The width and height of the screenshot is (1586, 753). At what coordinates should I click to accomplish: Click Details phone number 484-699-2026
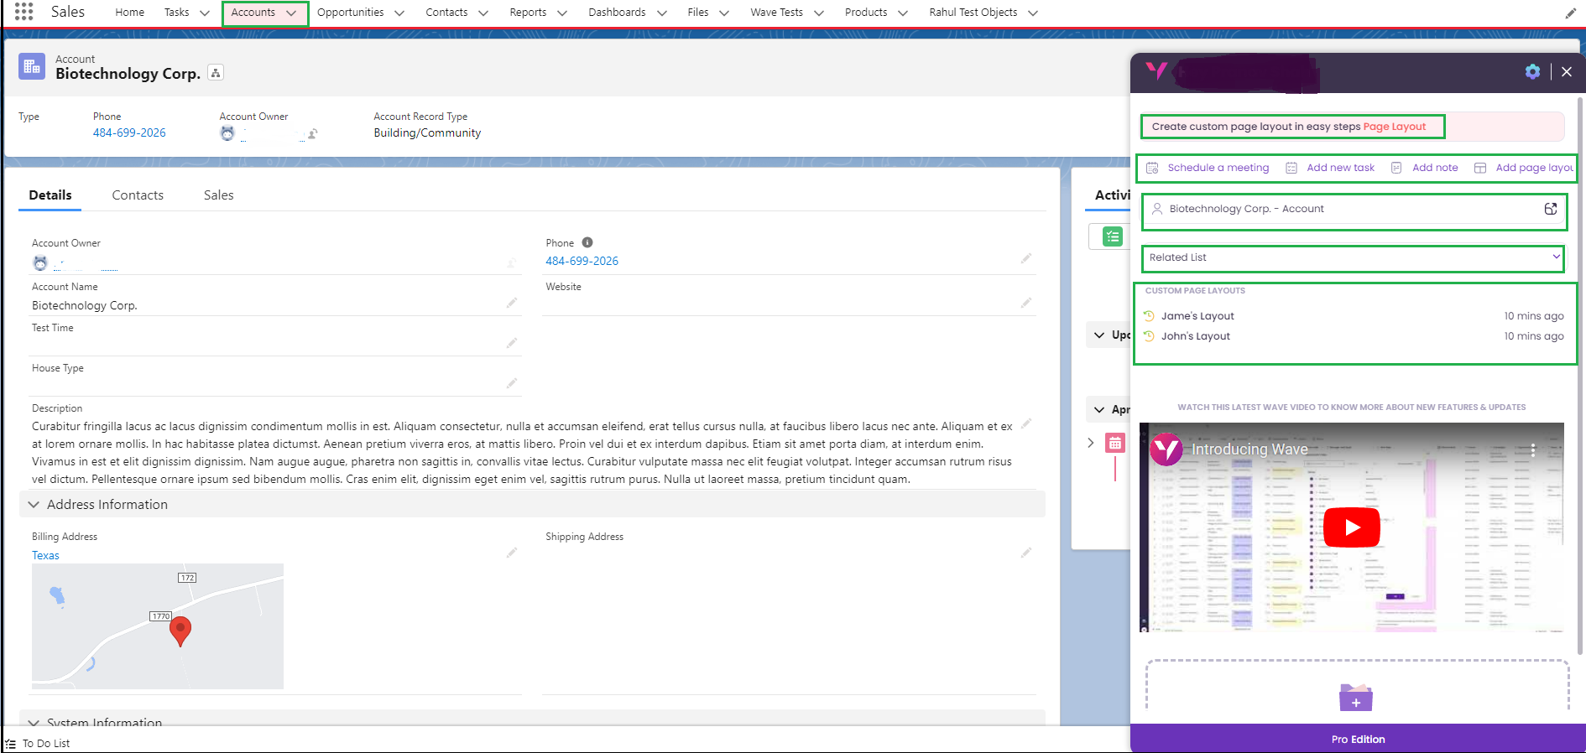tap(582, 261)
